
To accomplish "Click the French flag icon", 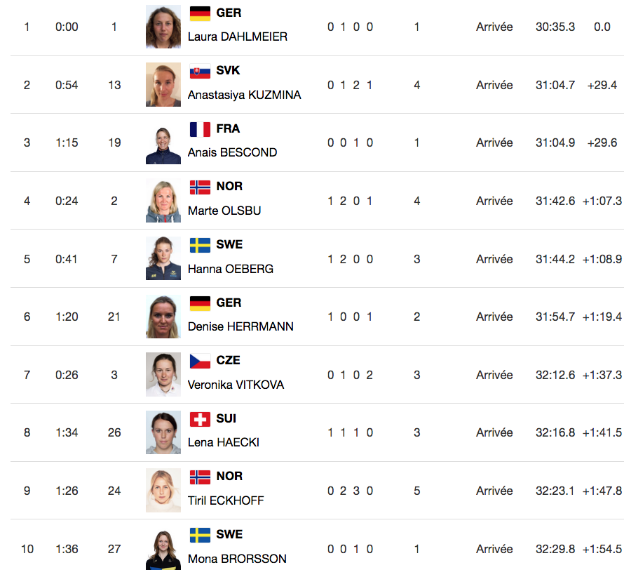I will pos(200,129).
